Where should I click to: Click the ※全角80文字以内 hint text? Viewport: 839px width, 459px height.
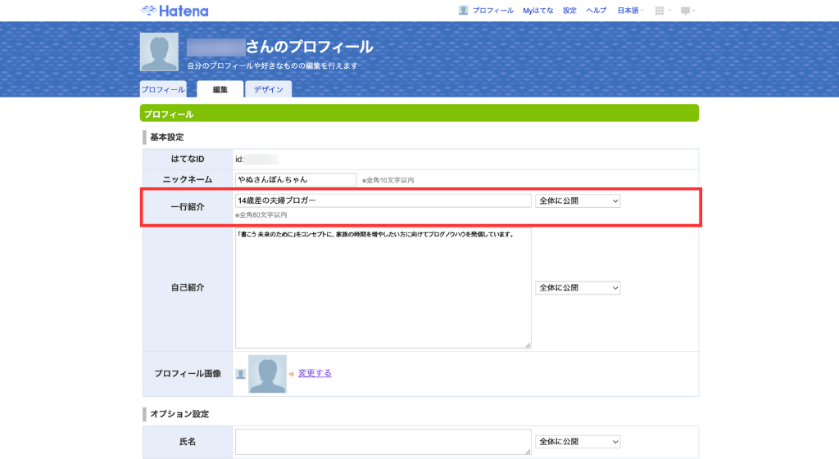261,215
